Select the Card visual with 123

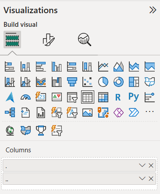41,97
